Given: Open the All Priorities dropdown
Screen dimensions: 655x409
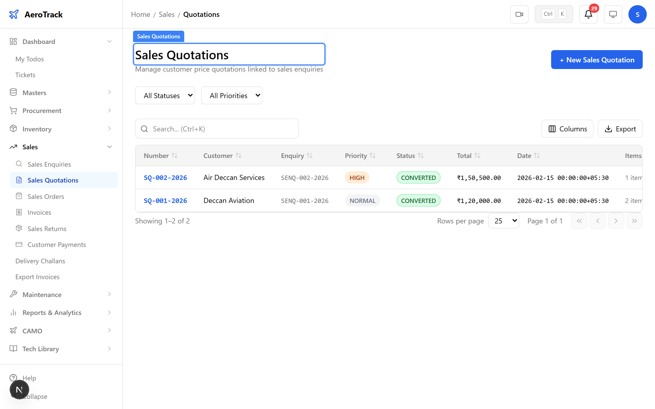Looking at the screenshot, I should click(x=232, y=96).
